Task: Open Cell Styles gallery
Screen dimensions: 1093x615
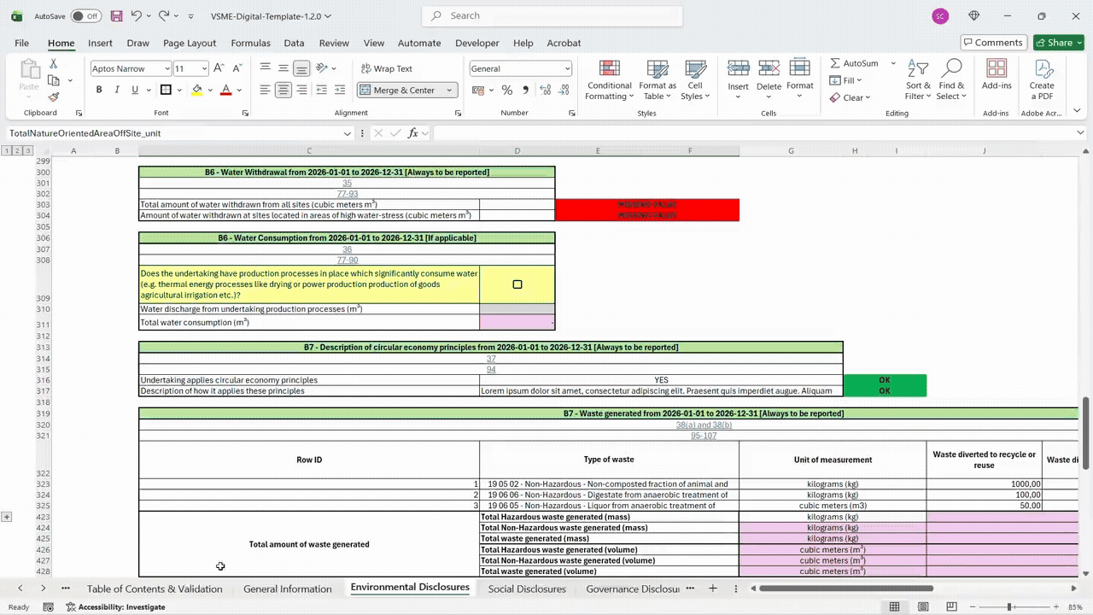Action: point(695,80)
